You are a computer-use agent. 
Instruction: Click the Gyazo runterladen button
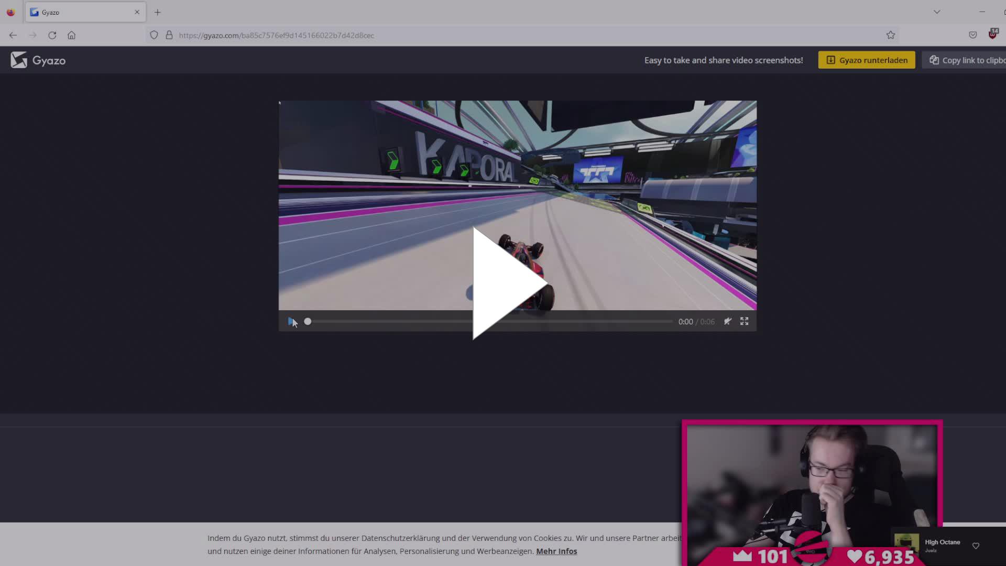coord(866,60)
